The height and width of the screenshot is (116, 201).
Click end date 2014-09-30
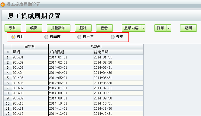tap(118, 98)
